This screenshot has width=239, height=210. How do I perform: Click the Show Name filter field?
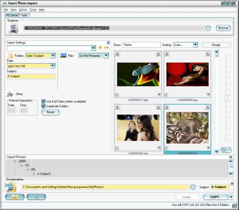(x=141, y=45)
